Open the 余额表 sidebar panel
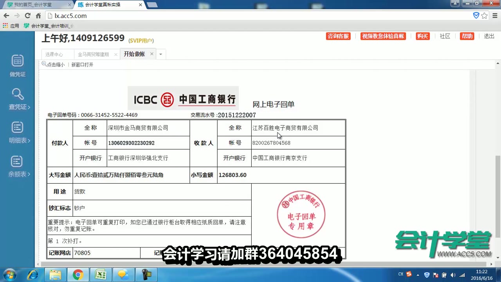501x282 pixels. (x=17, y=166)
